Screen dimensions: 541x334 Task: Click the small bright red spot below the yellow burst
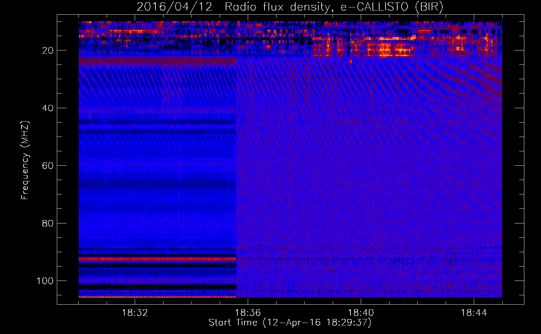click(x=351, y=61)
